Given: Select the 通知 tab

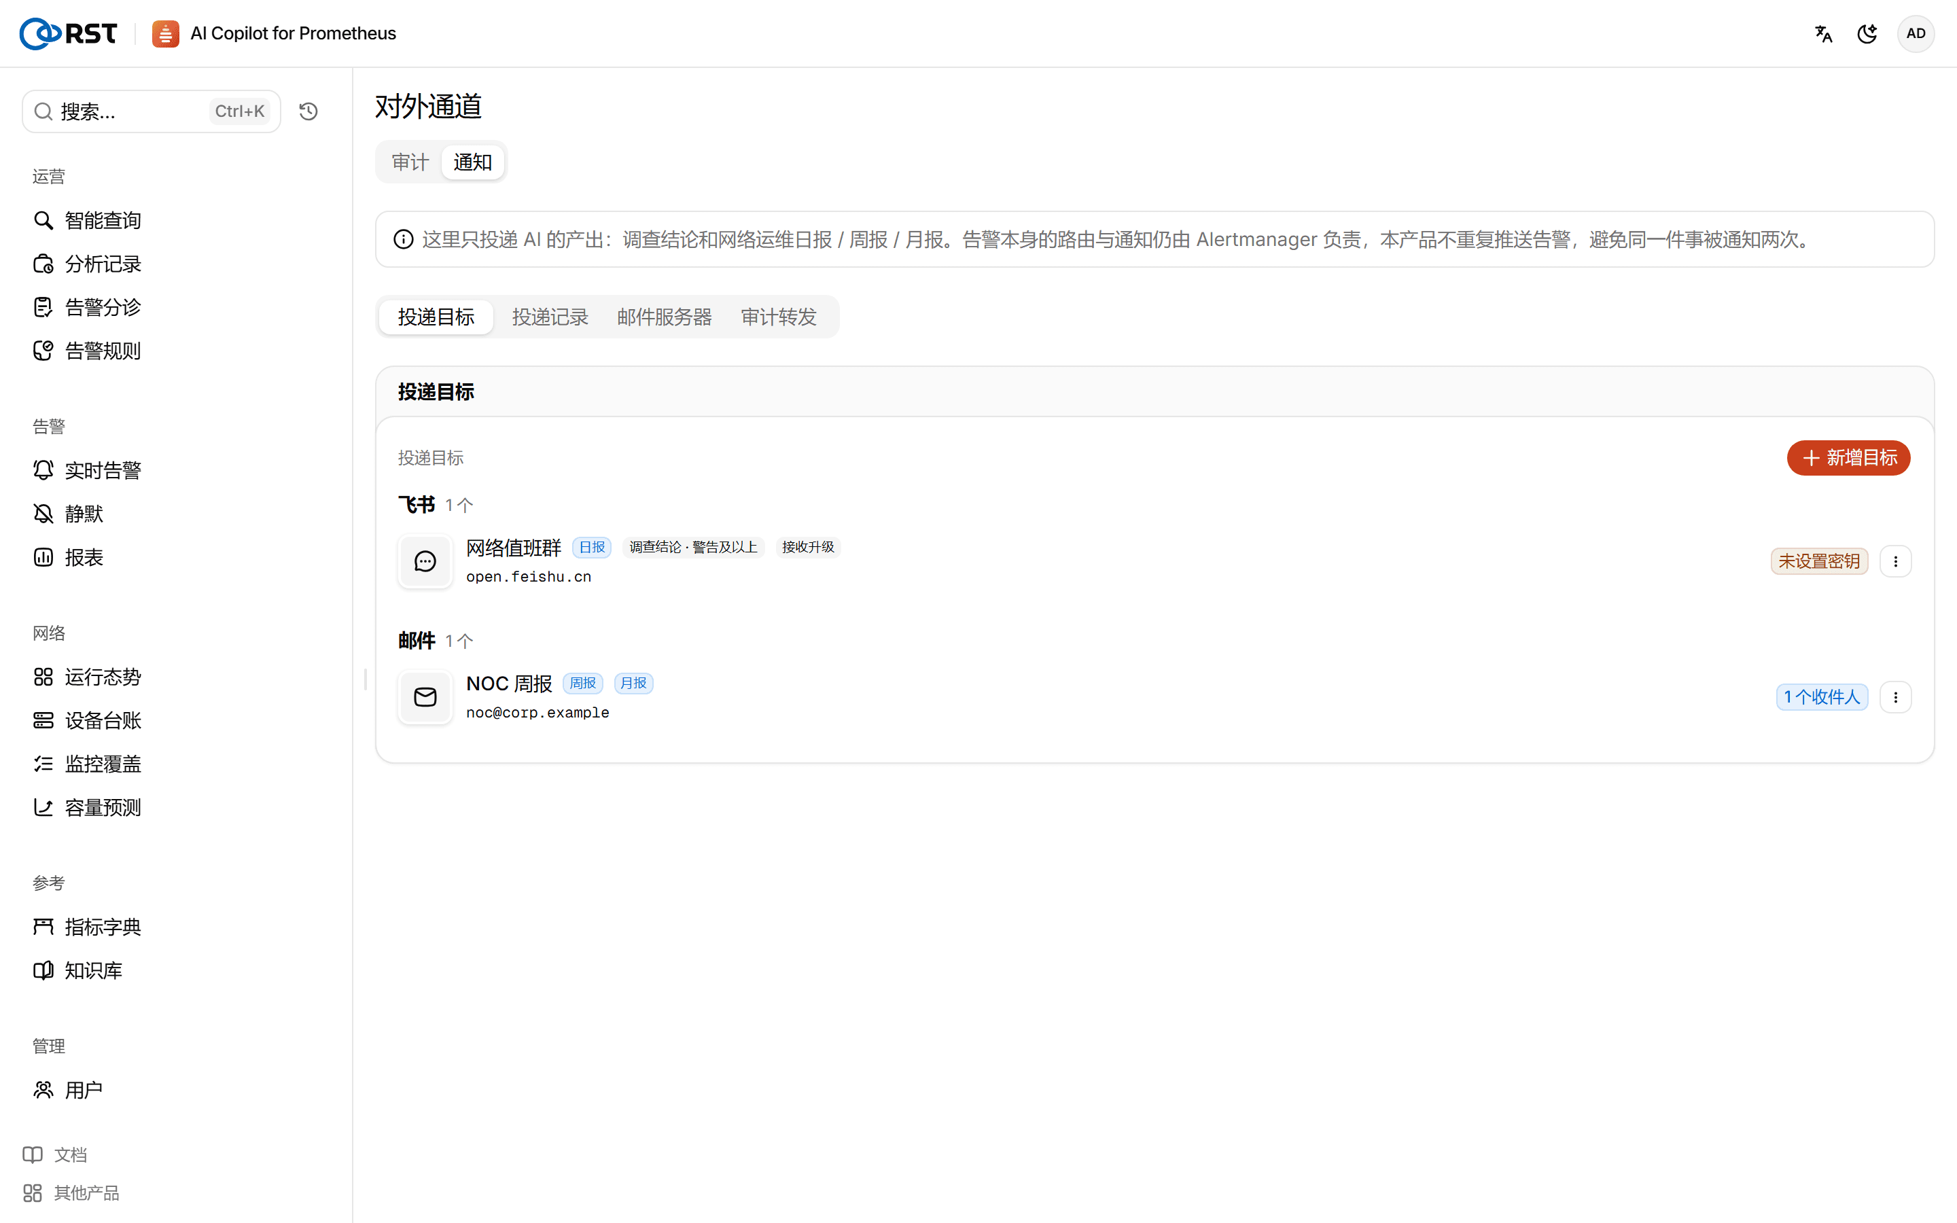Looking at the screenshot, I should [473, 162].
